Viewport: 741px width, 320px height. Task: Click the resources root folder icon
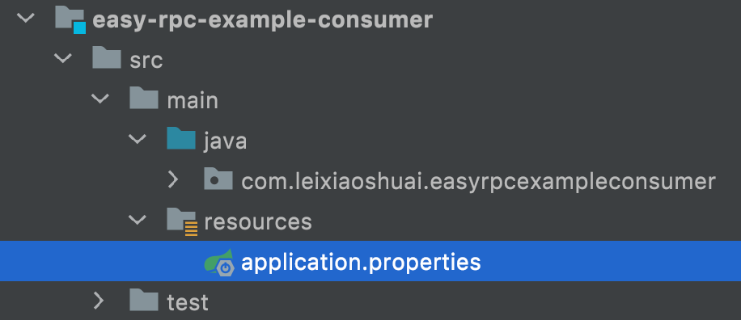click(x=182, y=221)
